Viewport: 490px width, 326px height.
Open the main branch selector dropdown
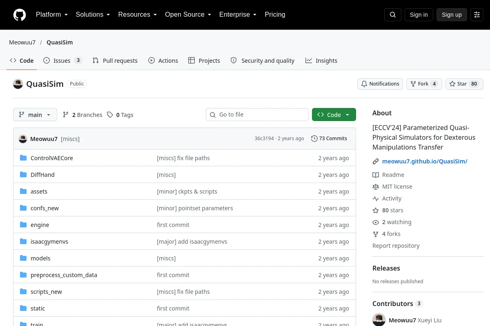pyautogui.click(x=35, y=115)
